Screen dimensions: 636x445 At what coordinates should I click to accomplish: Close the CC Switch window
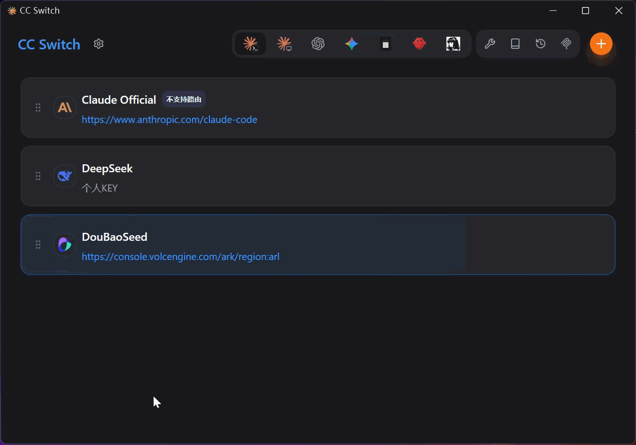[x=619, y=10]
